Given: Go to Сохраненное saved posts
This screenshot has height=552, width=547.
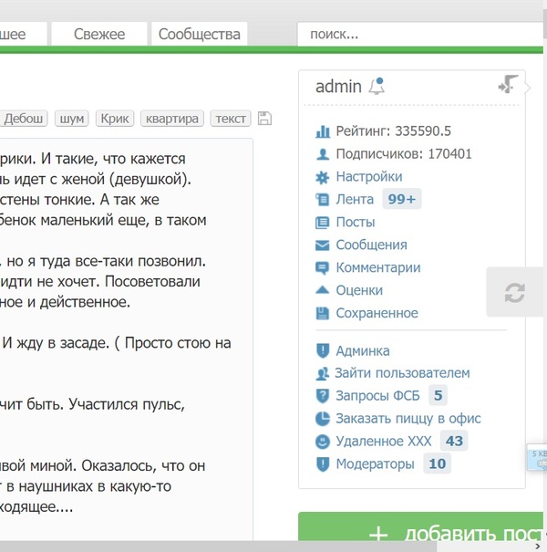Looking at the screenshot, I should (x=377, y=314).
